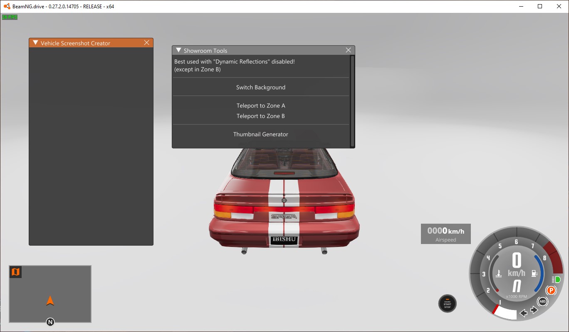Teleport to Zone B
Screen dimensions: 569x332
click(261, 116)
